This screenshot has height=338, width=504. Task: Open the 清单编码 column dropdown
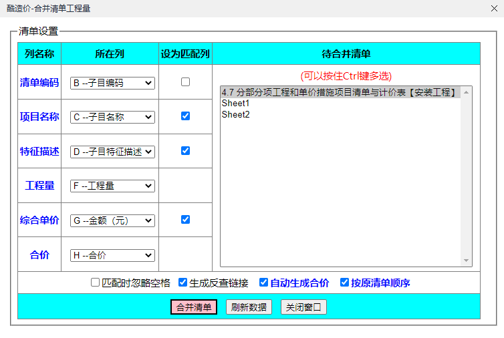[112, 83]
